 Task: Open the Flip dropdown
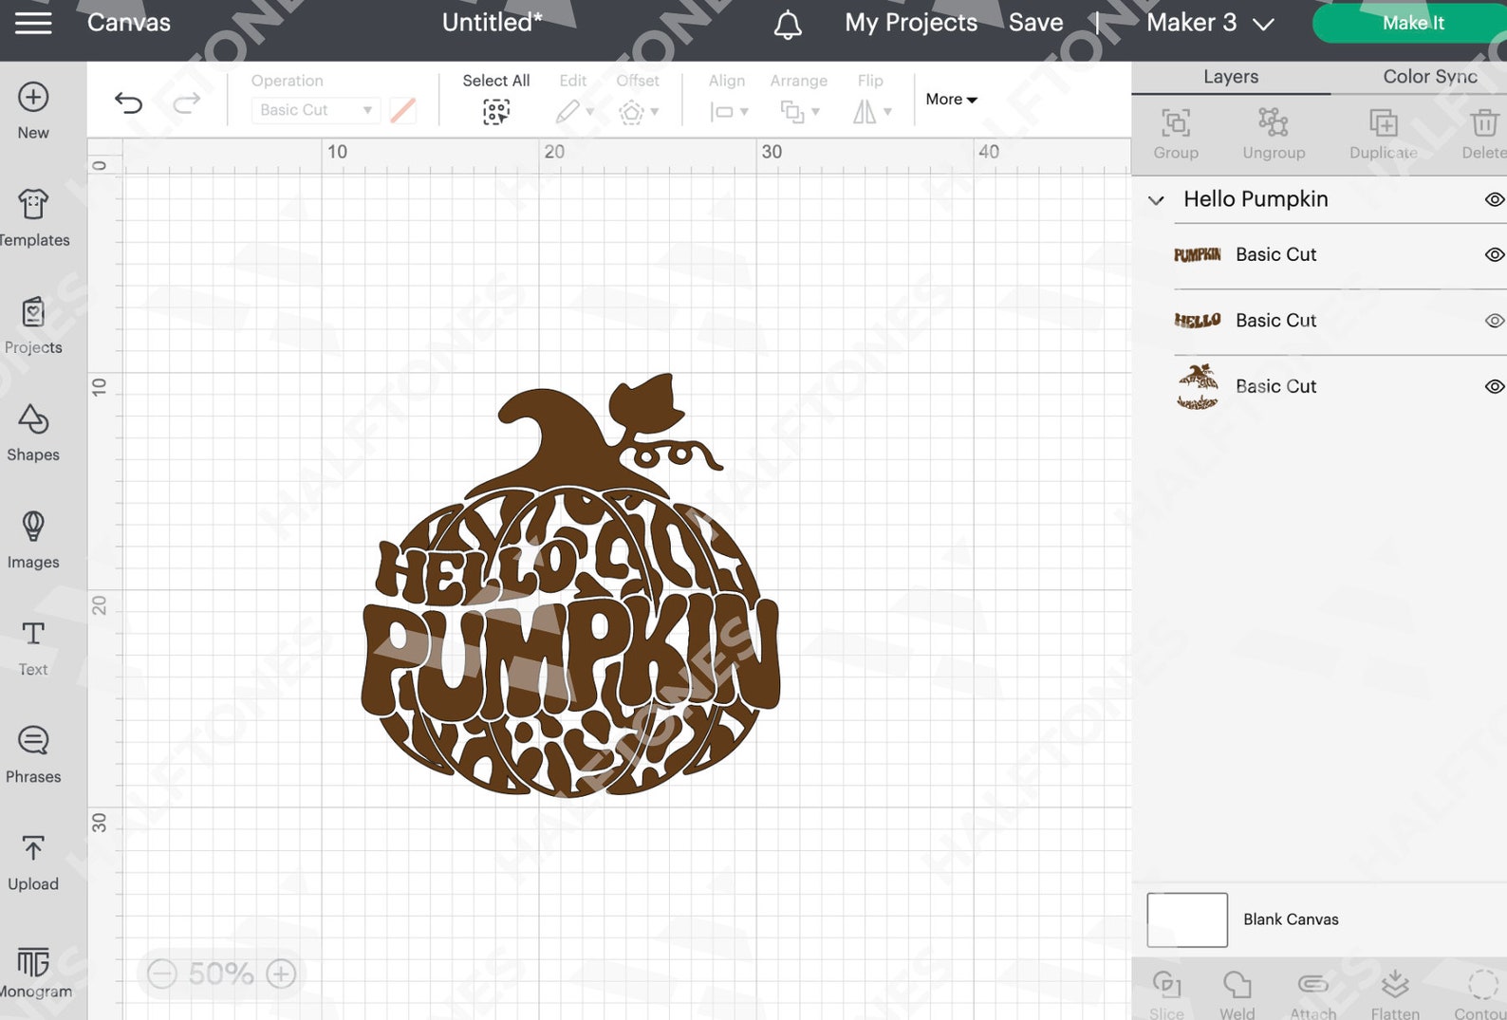point(871,112)
